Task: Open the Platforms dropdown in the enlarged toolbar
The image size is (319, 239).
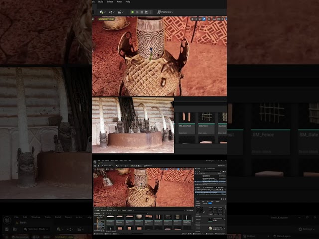Action: point(165,12)
